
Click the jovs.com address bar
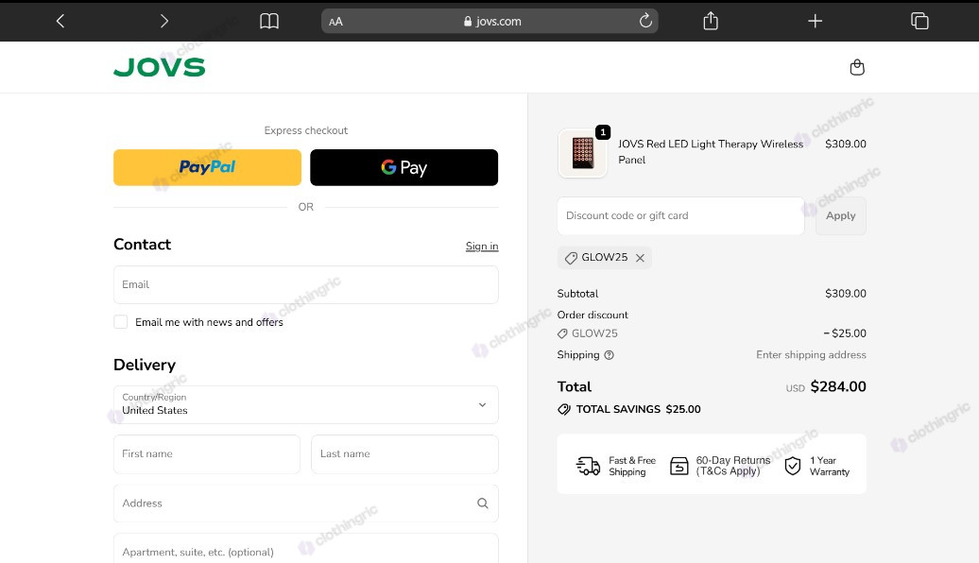[489, 21]
